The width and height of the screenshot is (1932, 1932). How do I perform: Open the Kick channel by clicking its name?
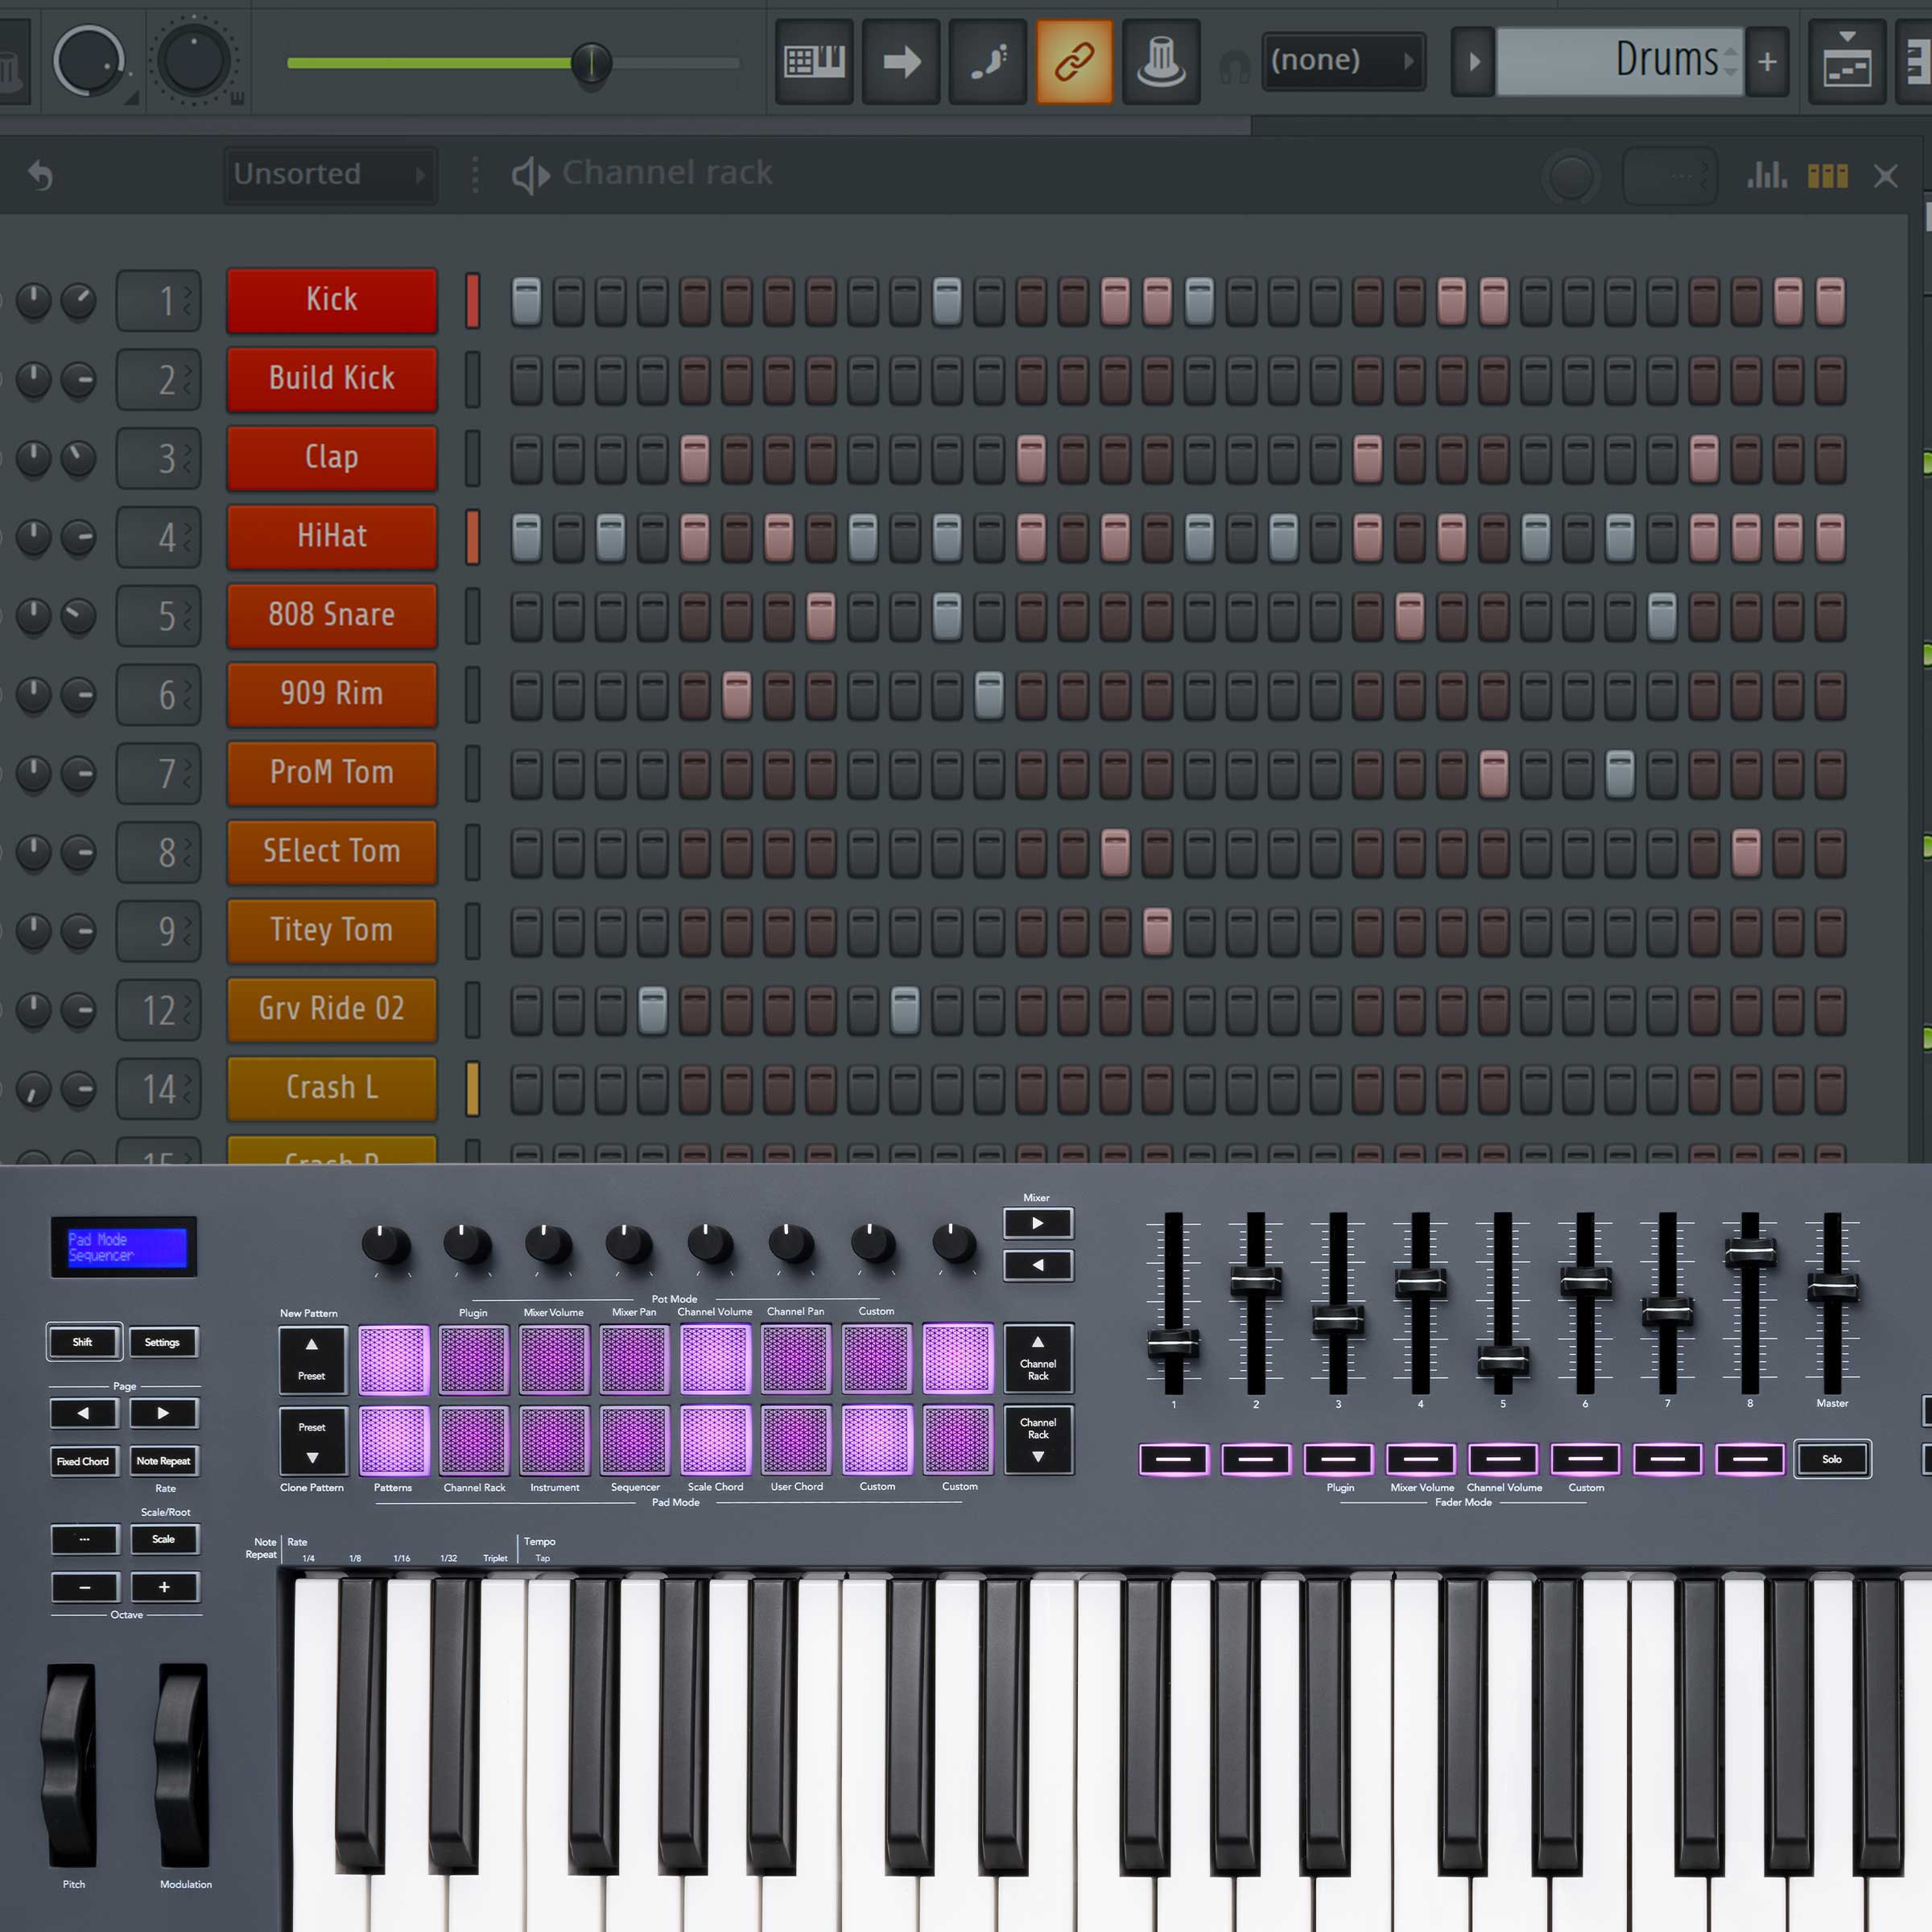[x=331, y=299]
